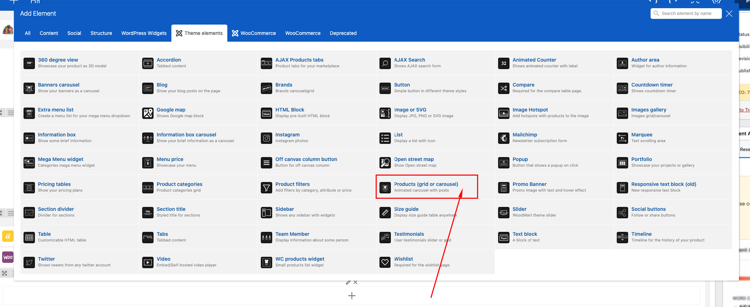Image resolution: width=750 pixels, height=307 pixels.
Task: Add the Responsive text block (old) element
Action: click(673, 187)
